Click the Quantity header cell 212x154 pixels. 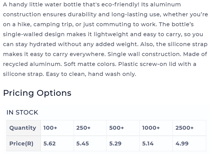point(23,128)
